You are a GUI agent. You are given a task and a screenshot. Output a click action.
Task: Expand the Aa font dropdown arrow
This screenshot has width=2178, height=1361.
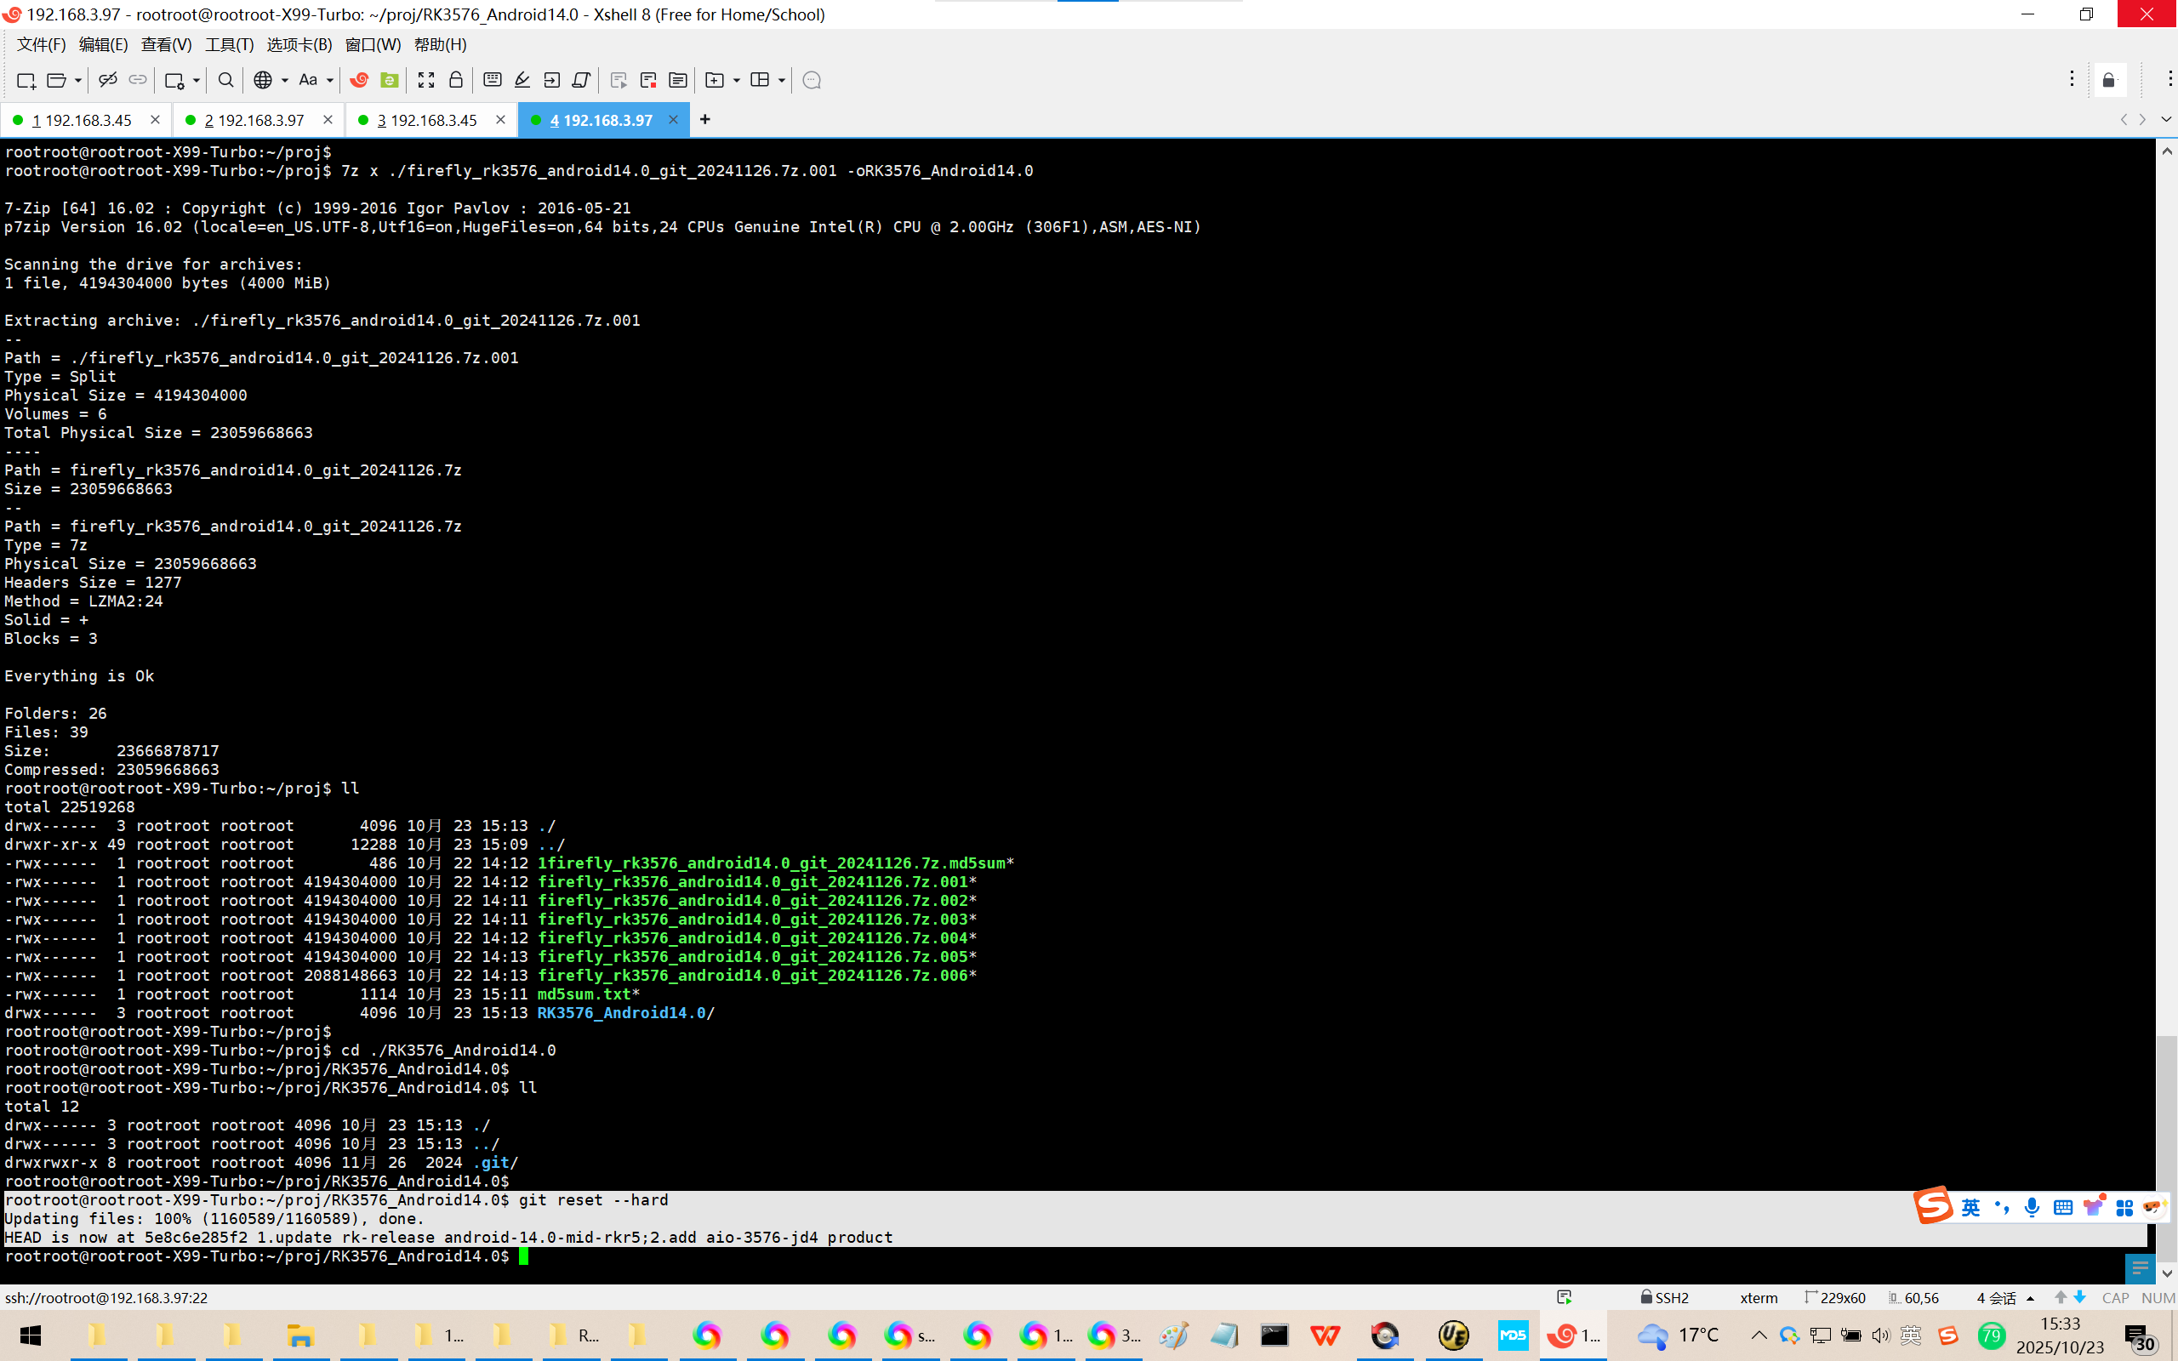tap(330, 81)
